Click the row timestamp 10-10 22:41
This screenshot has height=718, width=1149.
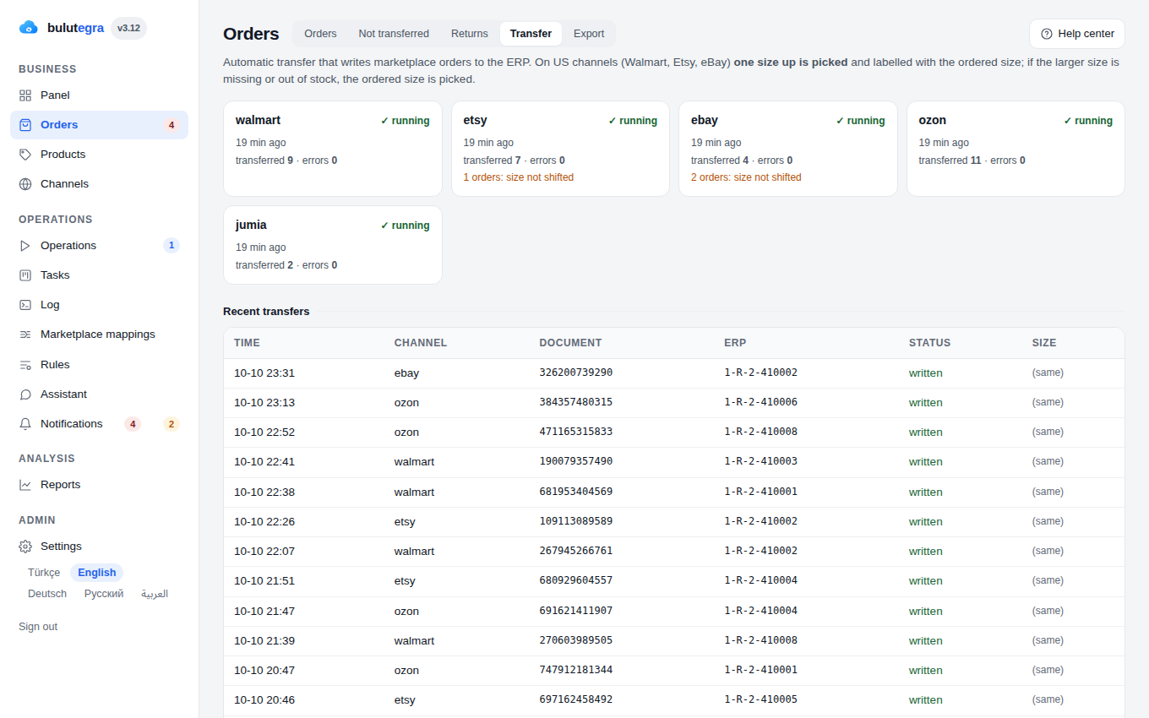click(x=264, y=462)
